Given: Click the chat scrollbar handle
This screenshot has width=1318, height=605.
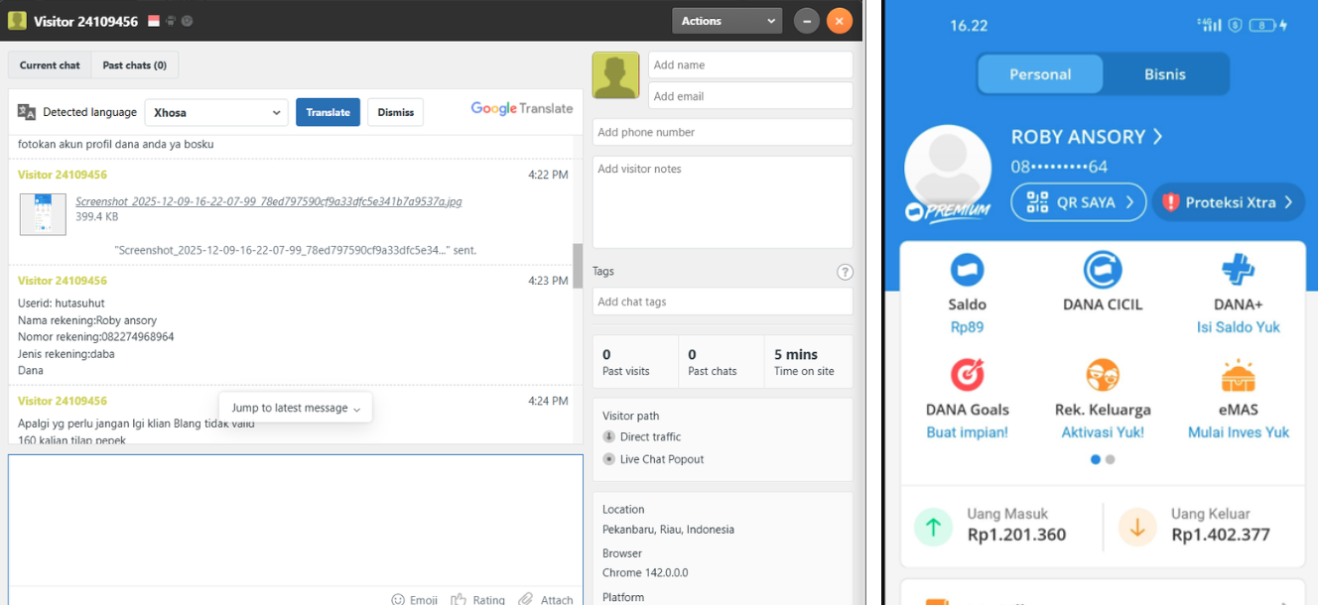Looking at the screenshot, I should click(578, 266).
